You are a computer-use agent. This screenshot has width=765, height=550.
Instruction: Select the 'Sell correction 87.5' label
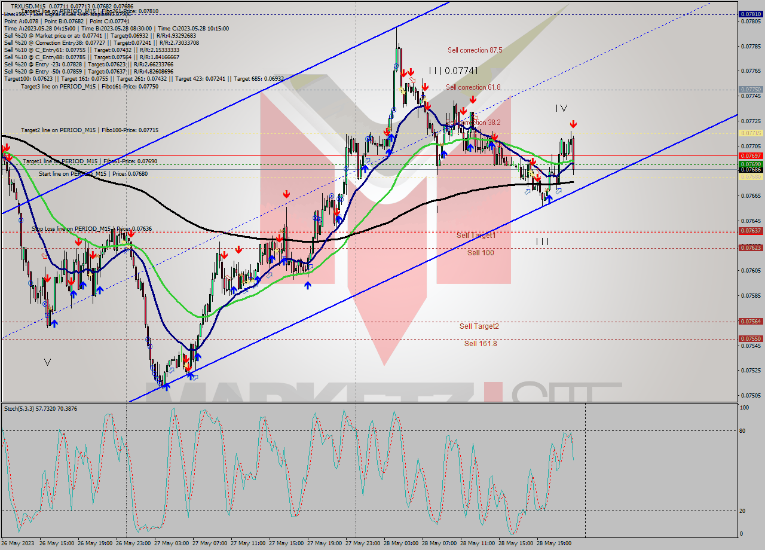[x=475, y=50]
